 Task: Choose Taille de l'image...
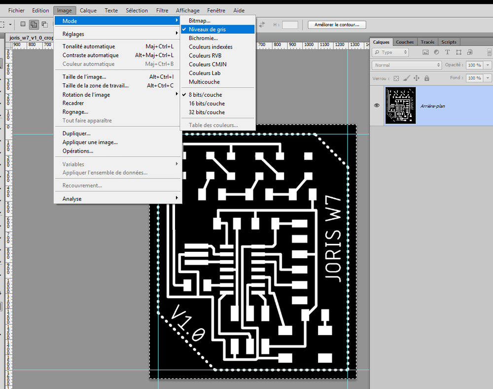118,77
